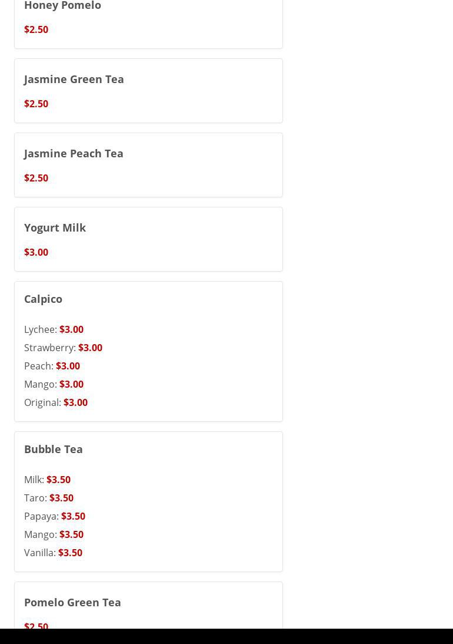Click the Jasmine Peach Tea $2.50 price

pos(36,178)
